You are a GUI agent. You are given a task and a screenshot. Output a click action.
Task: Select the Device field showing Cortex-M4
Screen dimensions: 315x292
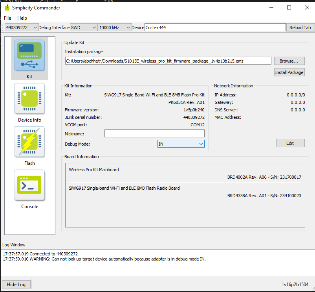216,27
